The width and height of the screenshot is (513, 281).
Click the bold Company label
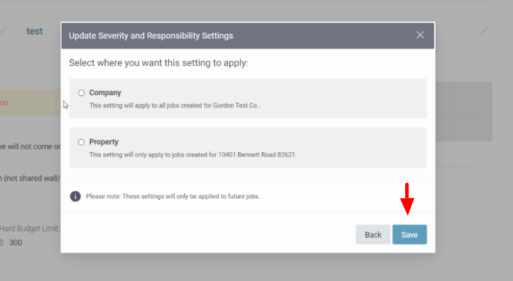(x=105, y=93)
